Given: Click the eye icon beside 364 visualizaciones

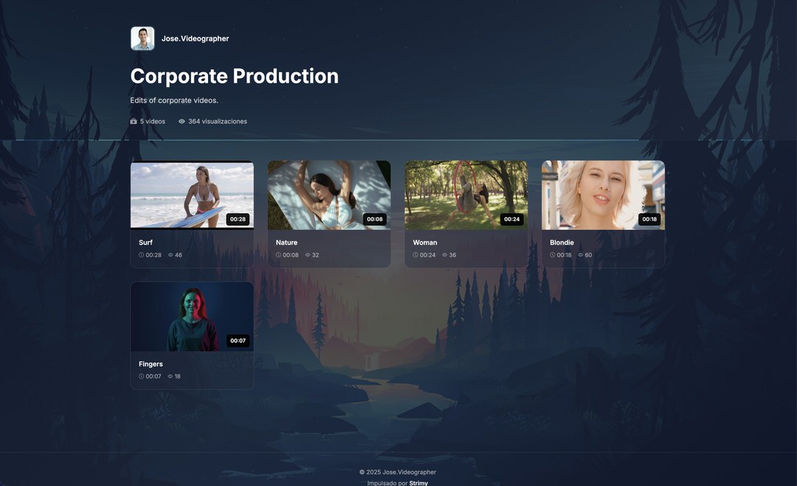Looking at the screenshot, I should click(x=182, y=121).
